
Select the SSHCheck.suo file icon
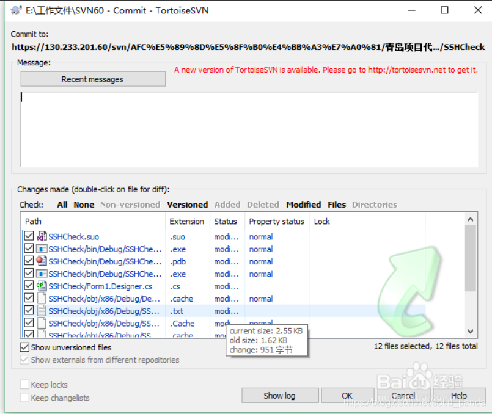[x=42, y=236]
